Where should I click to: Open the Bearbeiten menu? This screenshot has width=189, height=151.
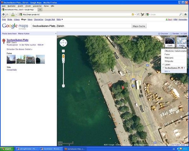12,6
